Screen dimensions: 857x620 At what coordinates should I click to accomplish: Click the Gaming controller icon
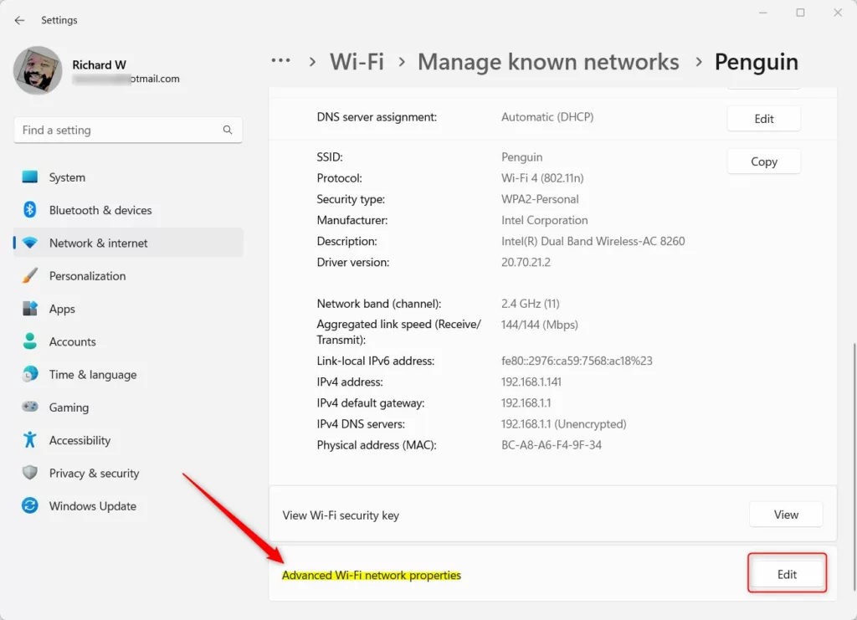(30, 407)
